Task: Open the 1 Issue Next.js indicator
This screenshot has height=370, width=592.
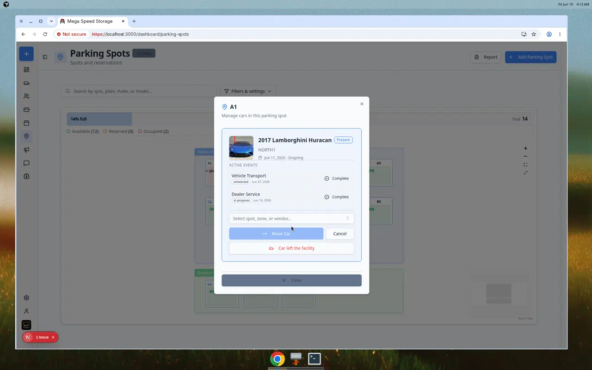Action: click(x=38, y=337)
